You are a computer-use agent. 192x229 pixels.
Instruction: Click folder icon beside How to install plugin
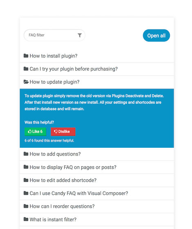tap(26, 56)
